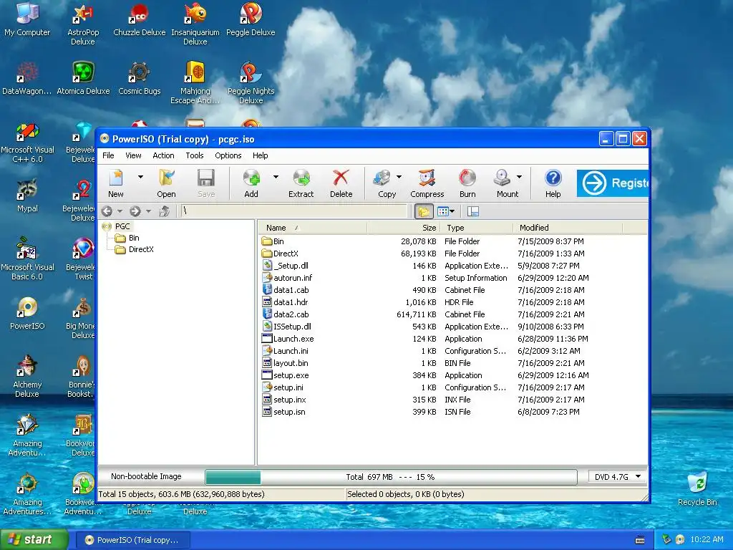Click the Add files toolbar icon
The width and height of the screenshot is (733, 550).
pyautogui.click(x=251, y=183)
